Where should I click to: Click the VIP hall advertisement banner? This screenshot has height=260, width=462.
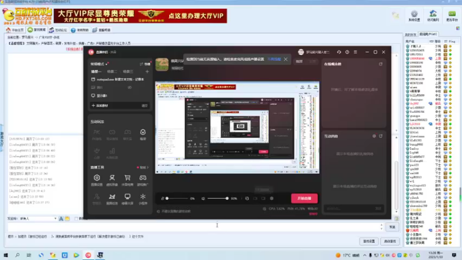point(140,16)
